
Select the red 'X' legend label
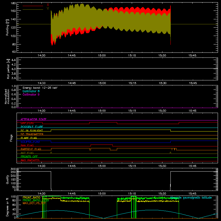tap(48, 5)
